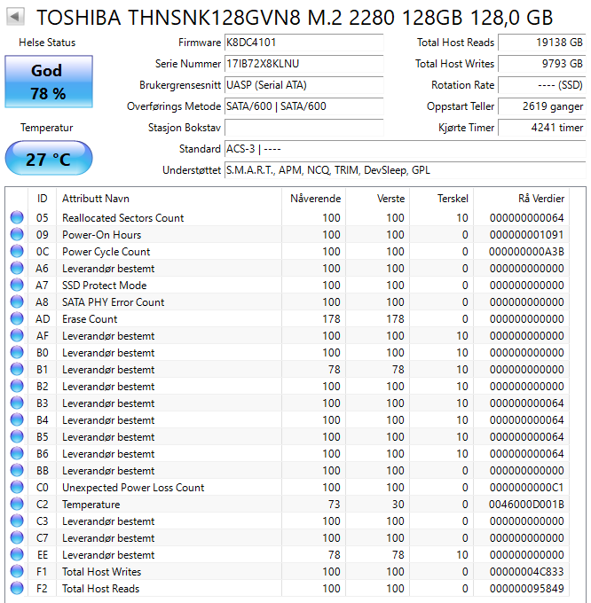Click the blue orb next to Erase Count
The width and height of the screenshot is (591, 603).
(x=17, y=319)
